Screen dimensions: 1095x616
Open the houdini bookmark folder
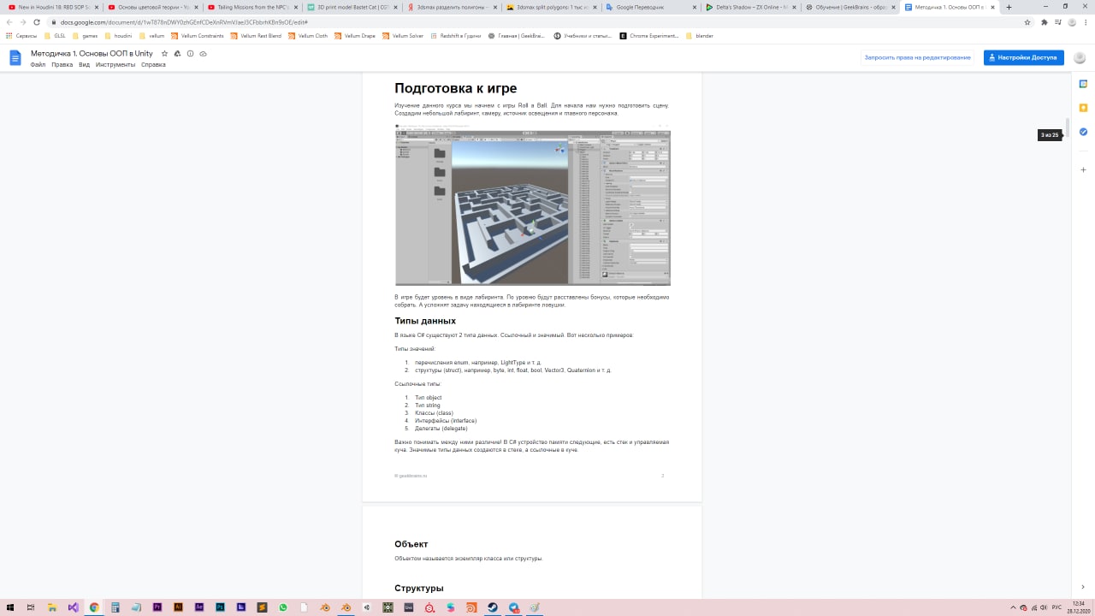pyautogui.click(x=119, y=36)
